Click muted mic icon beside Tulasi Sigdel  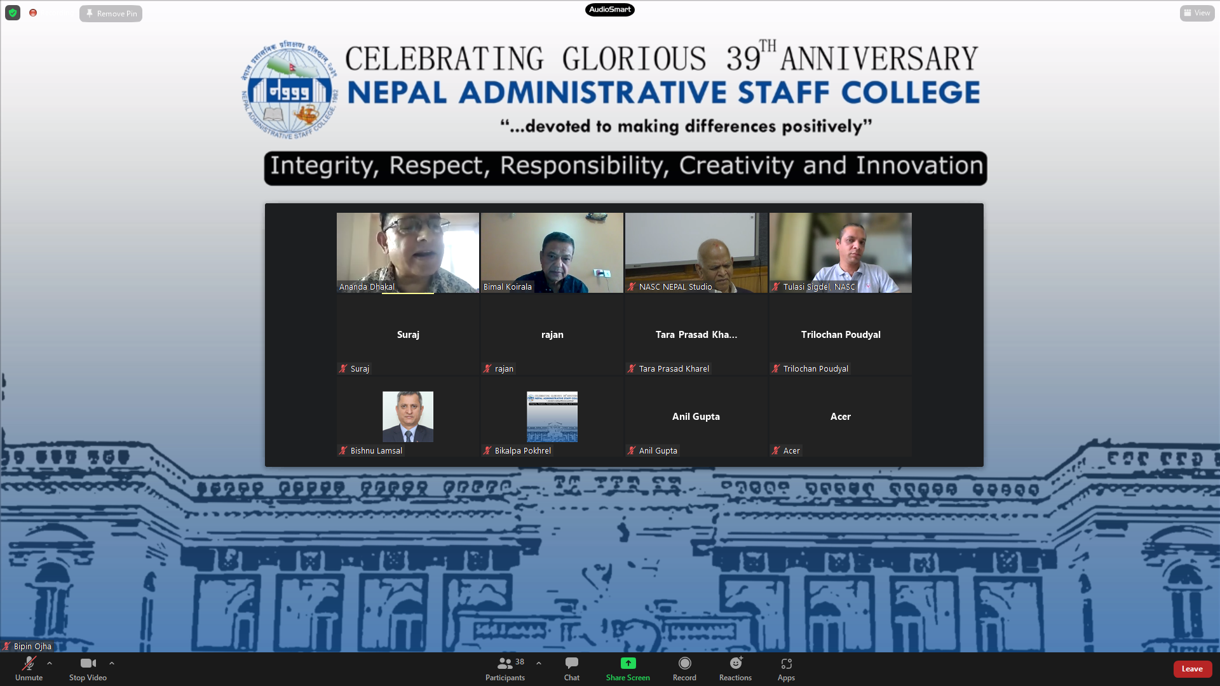tap(776, 286)
